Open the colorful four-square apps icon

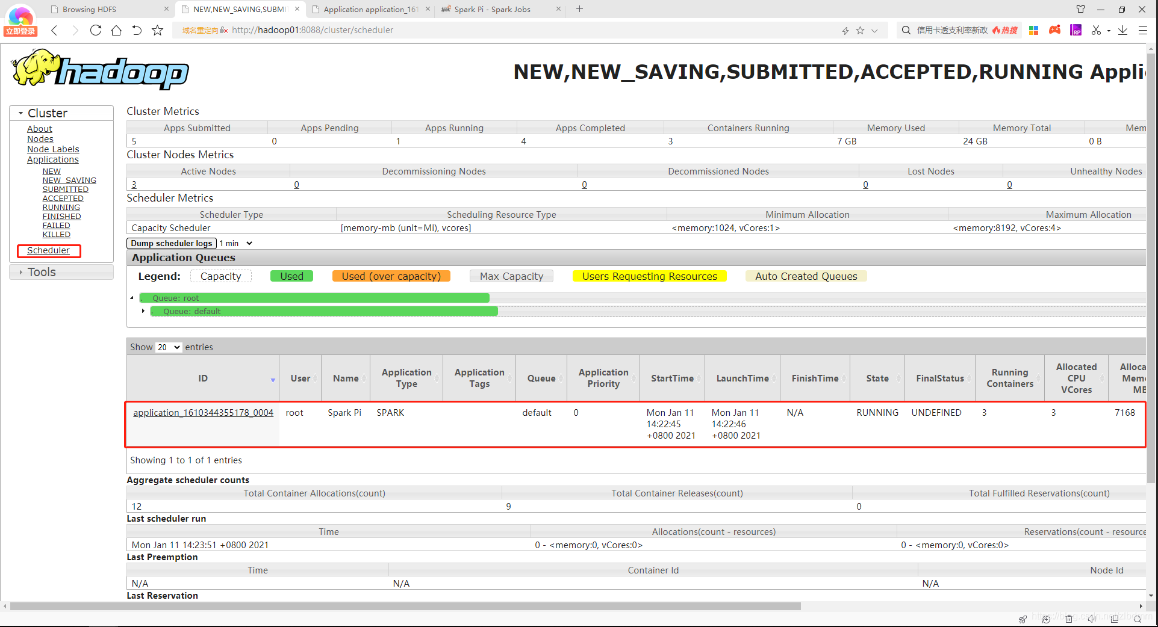1033,30
